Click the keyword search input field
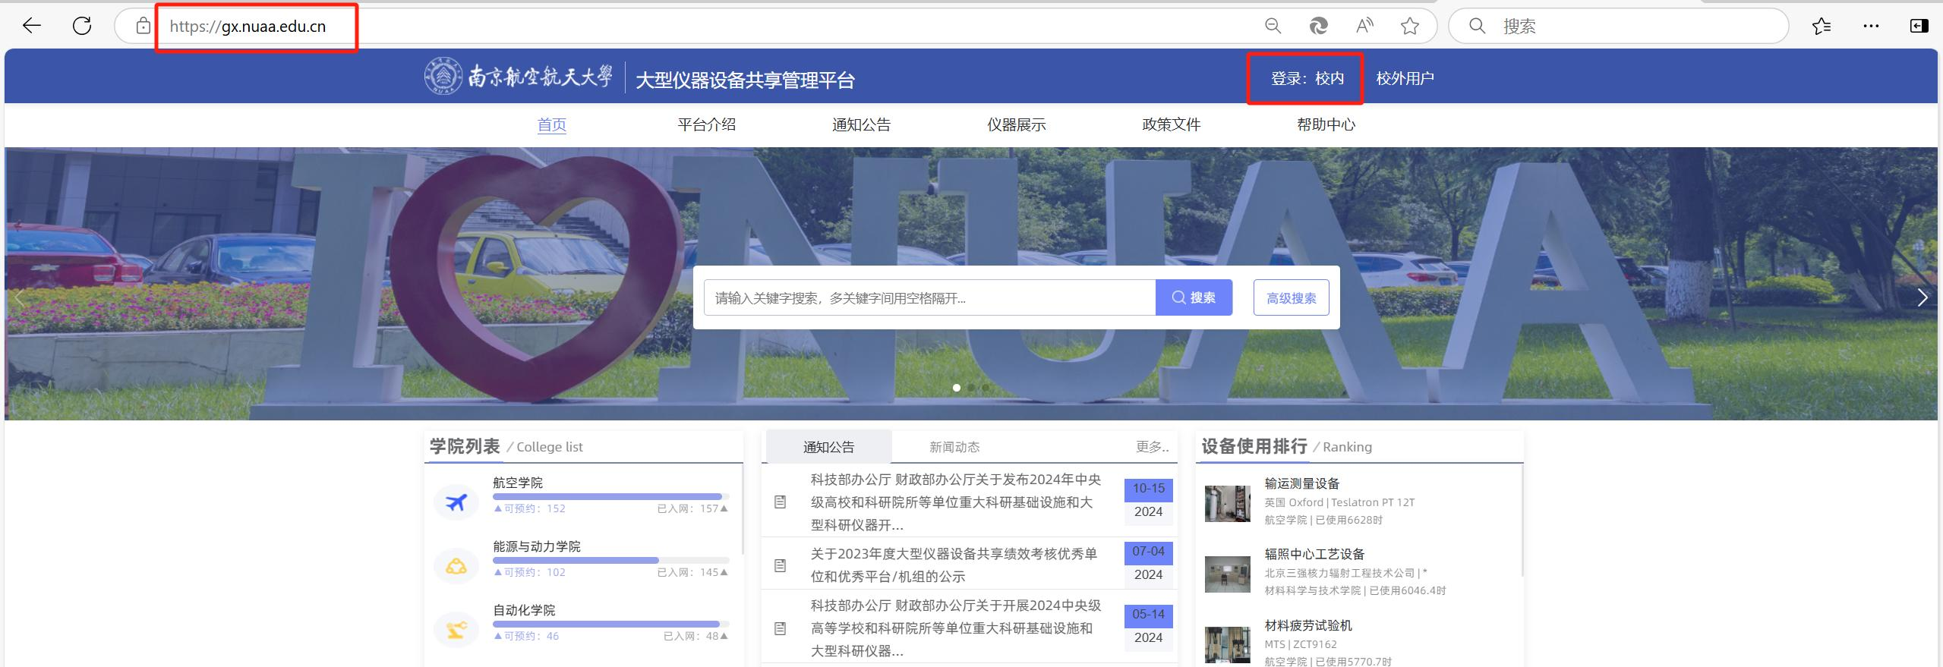This screenshot has width=1943, height=667. coord(929,297)
